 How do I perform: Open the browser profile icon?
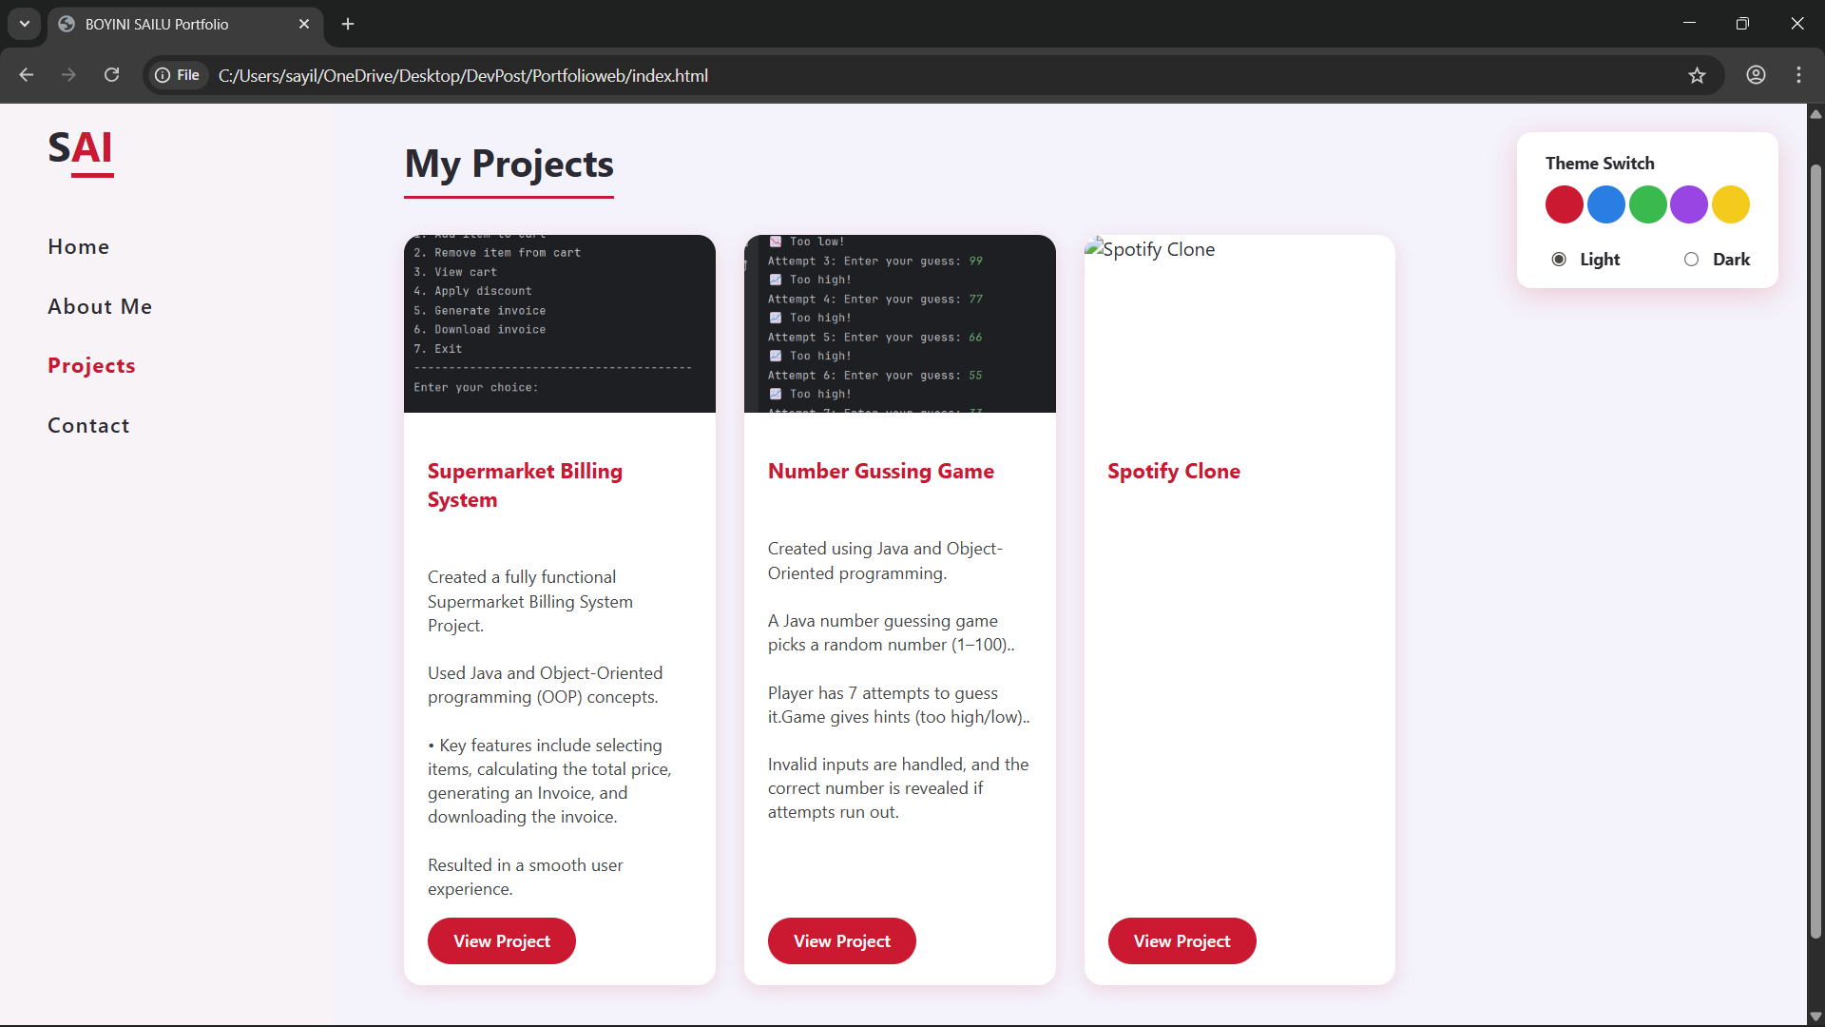(x=1756, y=75)
